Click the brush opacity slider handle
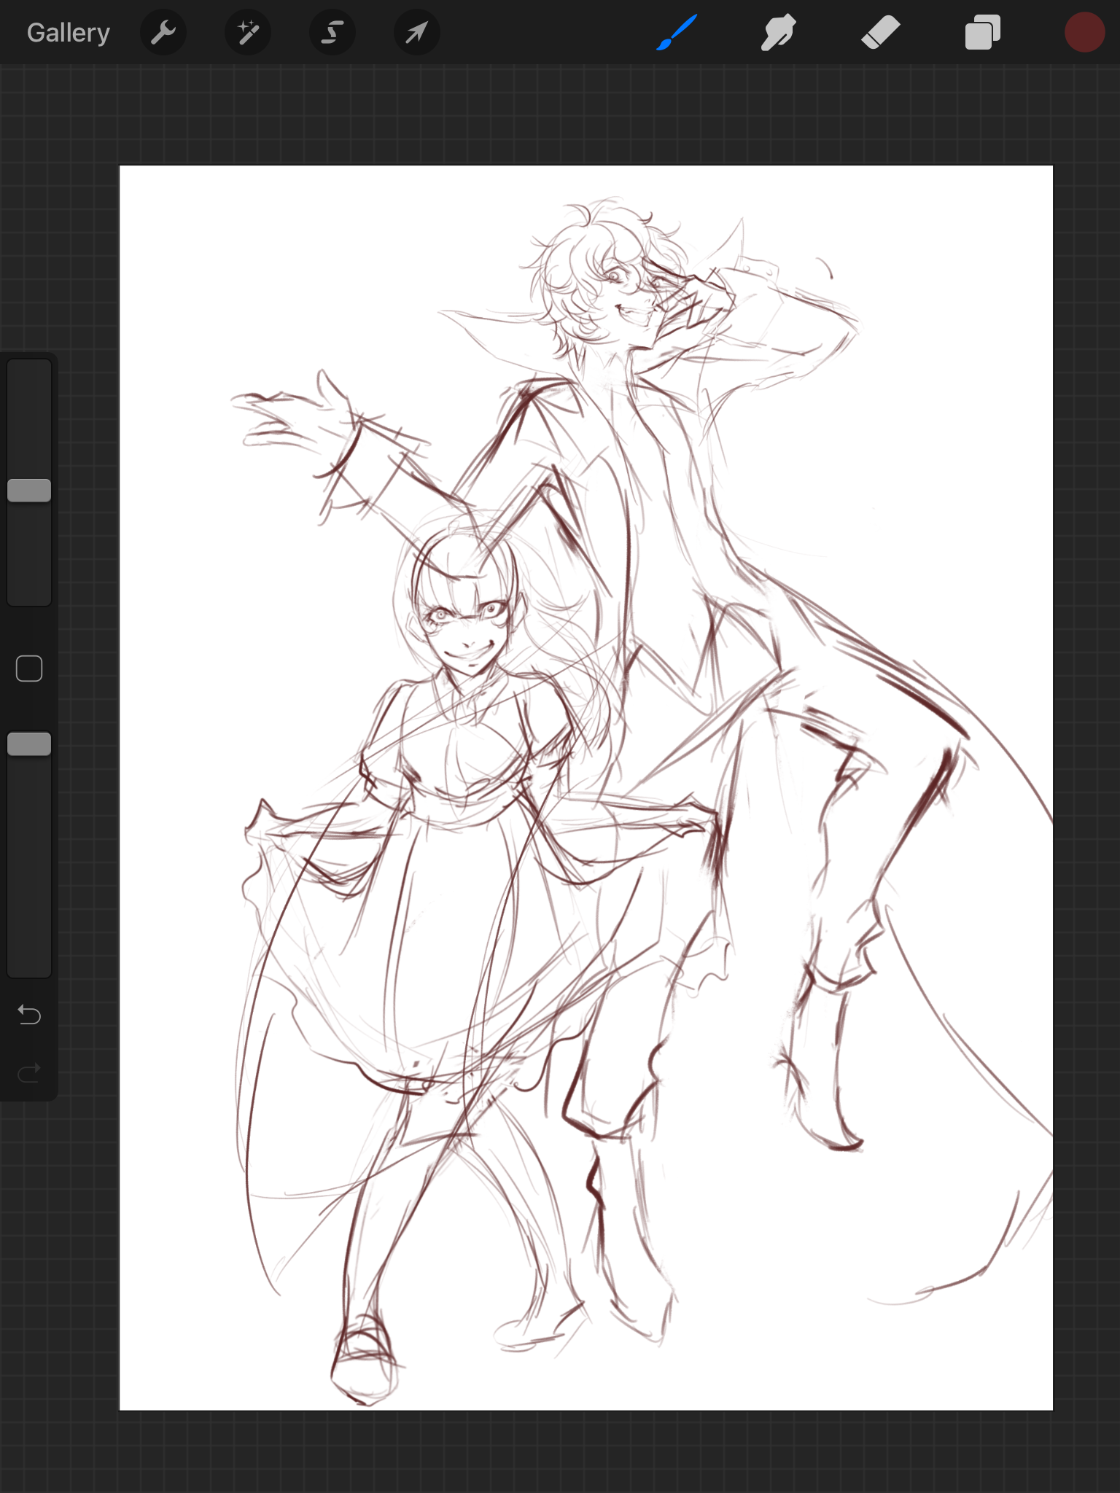The height and width of the screenshot is (1493, 1120). click(29, 744)
